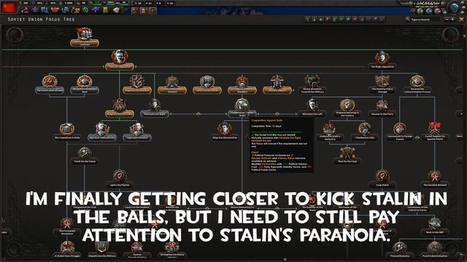
Task: Select the Military Support focus icon
Action: tap(277, 82)
